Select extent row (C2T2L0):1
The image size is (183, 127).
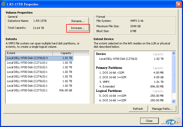click(x=39, y=67)
